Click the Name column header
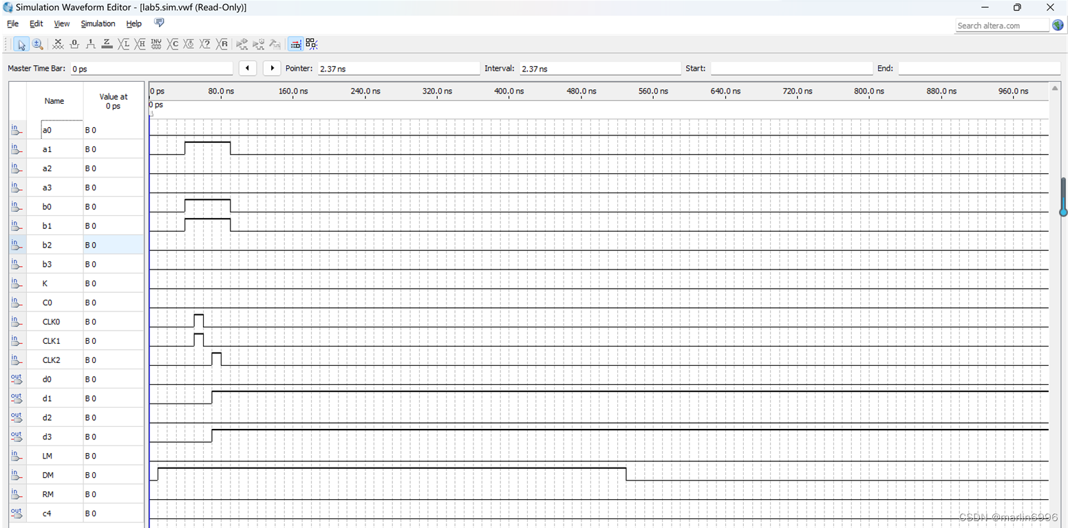1068x528 pixels. click(x=54, y=101)
